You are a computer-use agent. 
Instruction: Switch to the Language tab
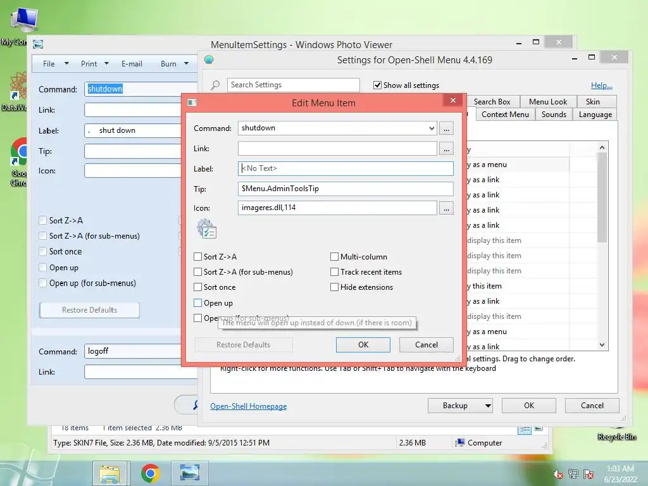click(595, 115)
